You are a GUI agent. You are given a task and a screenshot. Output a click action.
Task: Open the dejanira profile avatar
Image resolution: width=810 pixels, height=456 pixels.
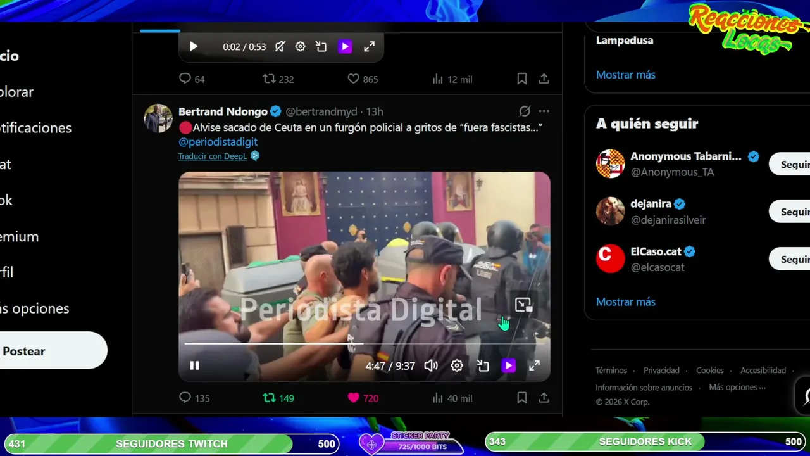pyautogui.click(x=611, y=212)
